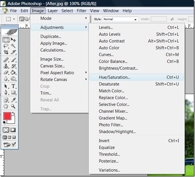Viewport: 195px width, 177px height.
Task: Click Jump to ImageReady icon
Action: (7, 145)
